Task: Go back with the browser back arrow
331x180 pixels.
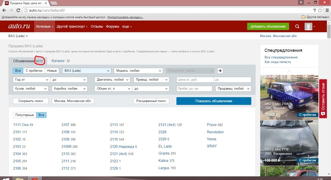Action: pyautogui.click(x=4, y=10)
